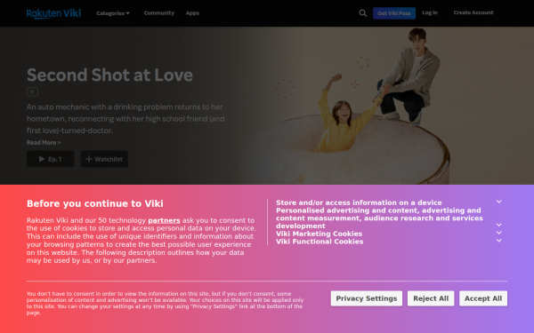Go to Rakuten Viki logo homepage
534x333 pixels.
tap(53, 13)
